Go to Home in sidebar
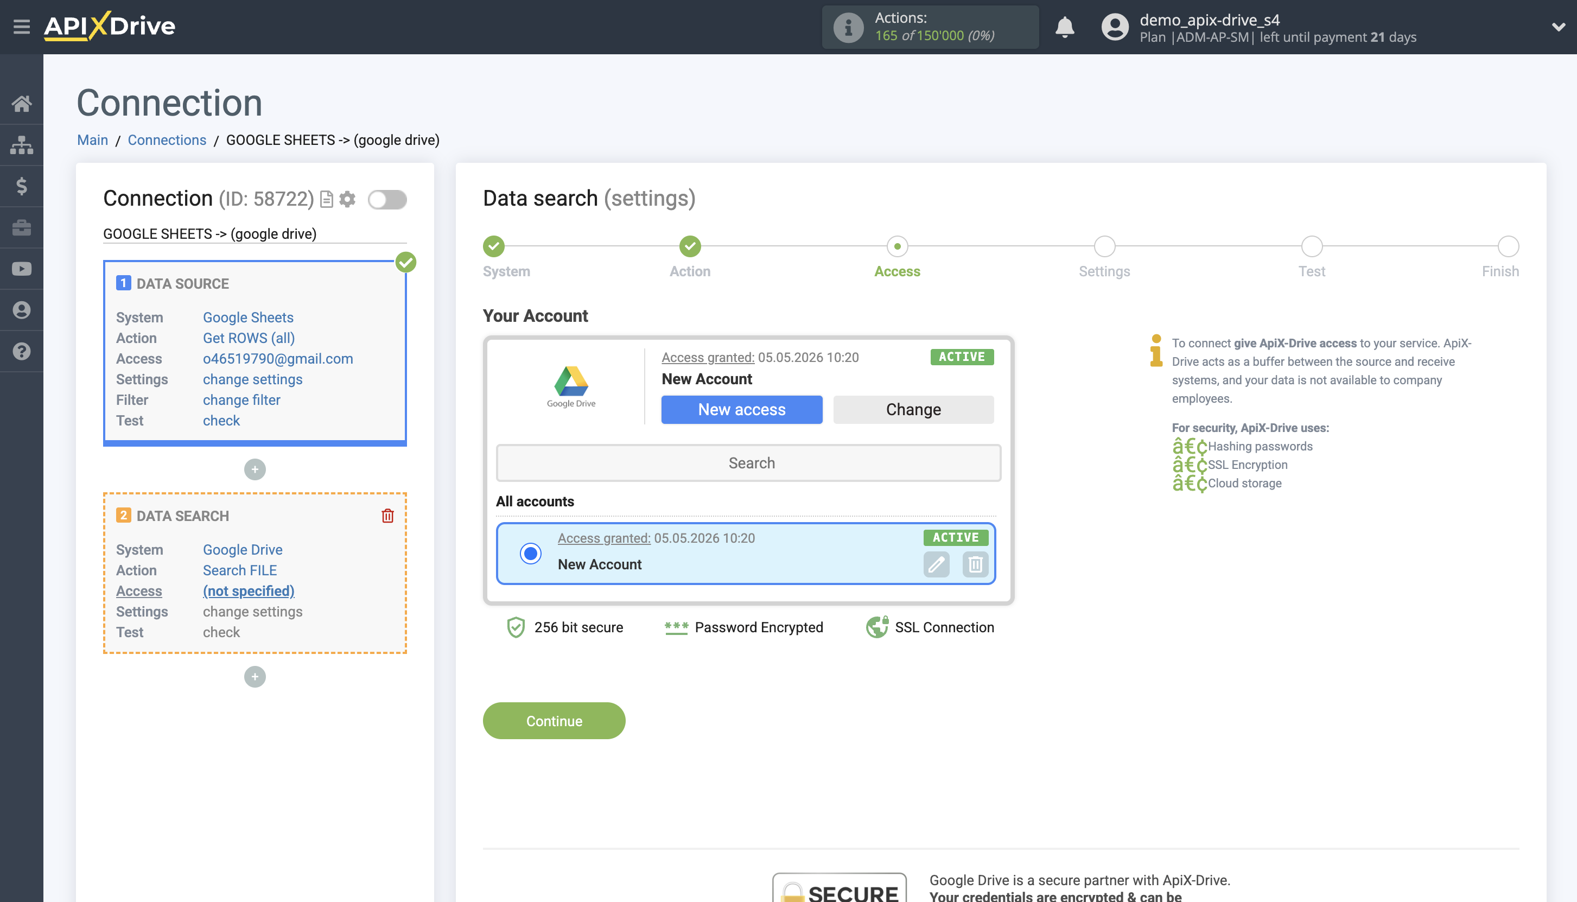 point(22,104)
